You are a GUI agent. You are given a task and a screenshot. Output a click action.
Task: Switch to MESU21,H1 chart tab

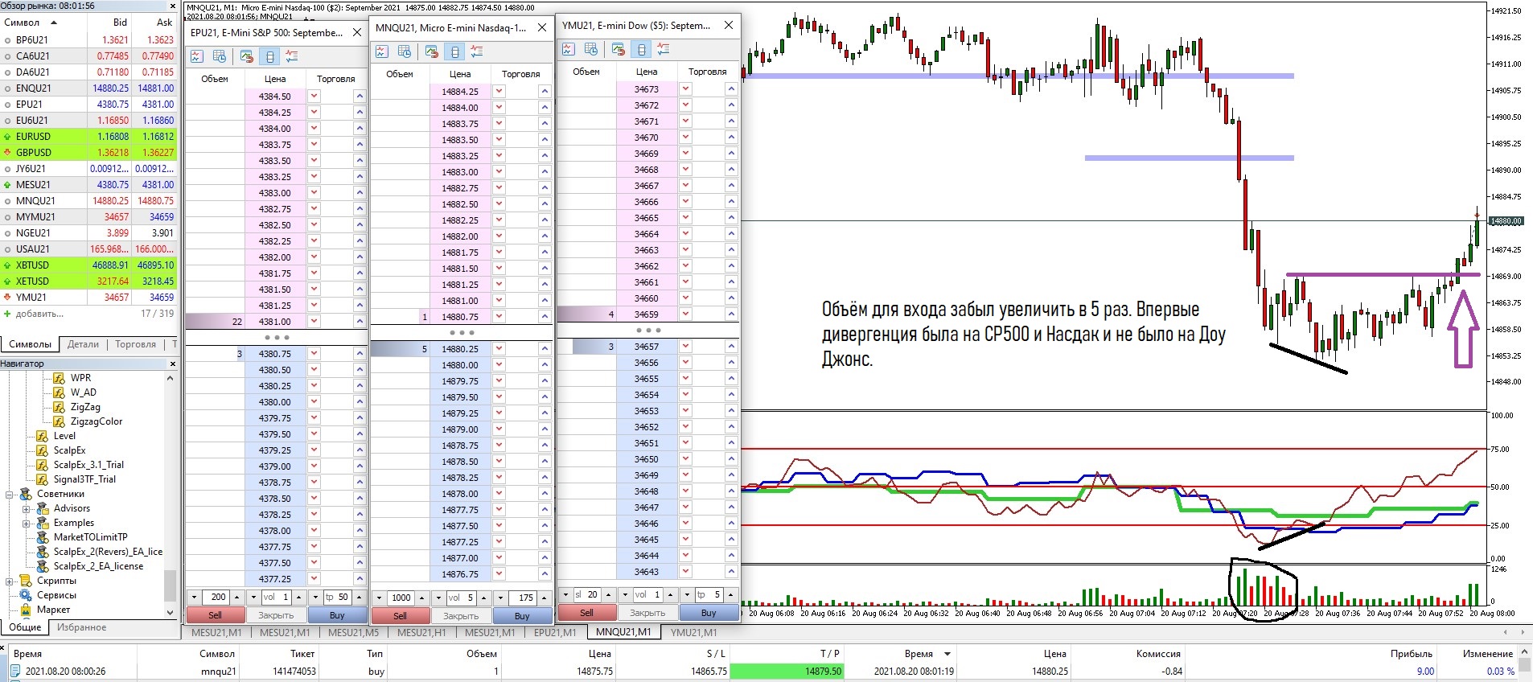tap(421, 632)
